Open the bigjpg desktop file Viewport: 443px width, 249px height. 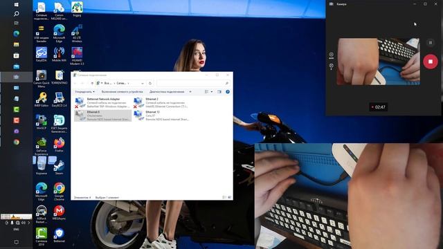(77, 9)
